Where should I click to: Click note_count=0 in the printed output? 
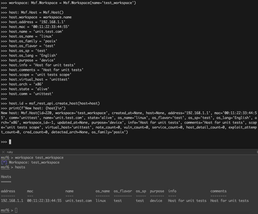click(x=108, y=127)
